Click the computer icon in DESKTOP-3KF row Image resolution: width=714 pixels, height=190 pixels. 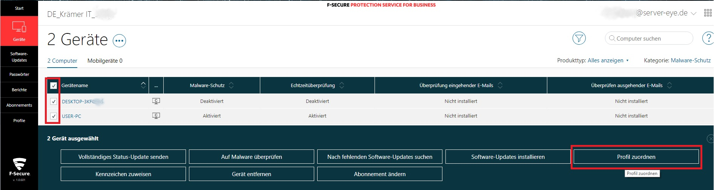point(156,101)
